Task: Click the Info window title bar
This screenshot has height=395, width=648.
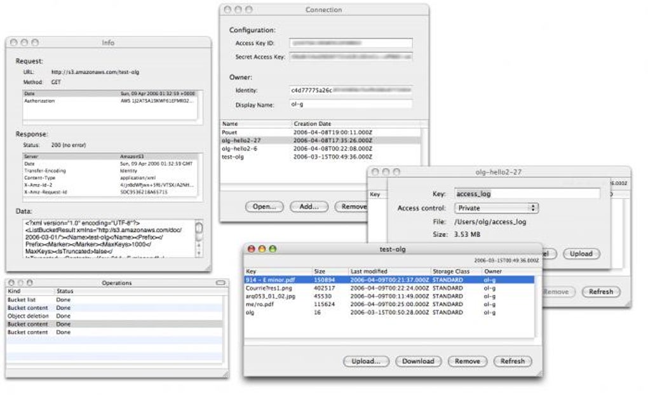Action: tap(108, 43)
